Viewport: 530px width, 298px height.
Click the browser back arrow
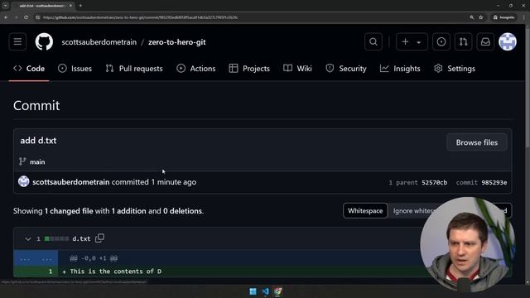(7, 17)
